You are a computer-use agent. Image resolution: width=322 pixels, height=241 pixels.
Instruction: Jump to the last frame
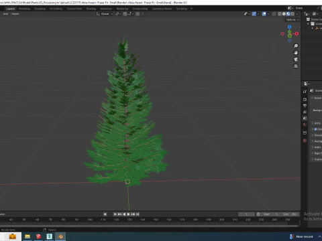tap(138, 214)
